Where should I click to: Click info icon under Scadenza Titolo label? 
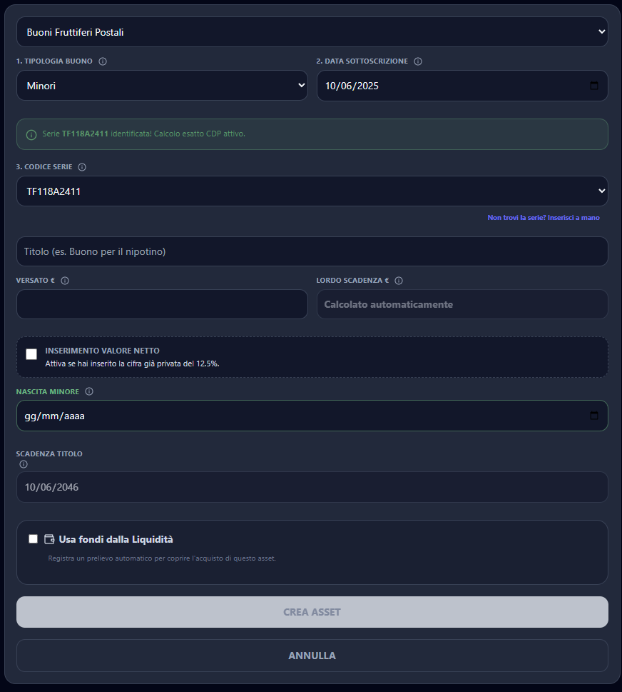24,464
